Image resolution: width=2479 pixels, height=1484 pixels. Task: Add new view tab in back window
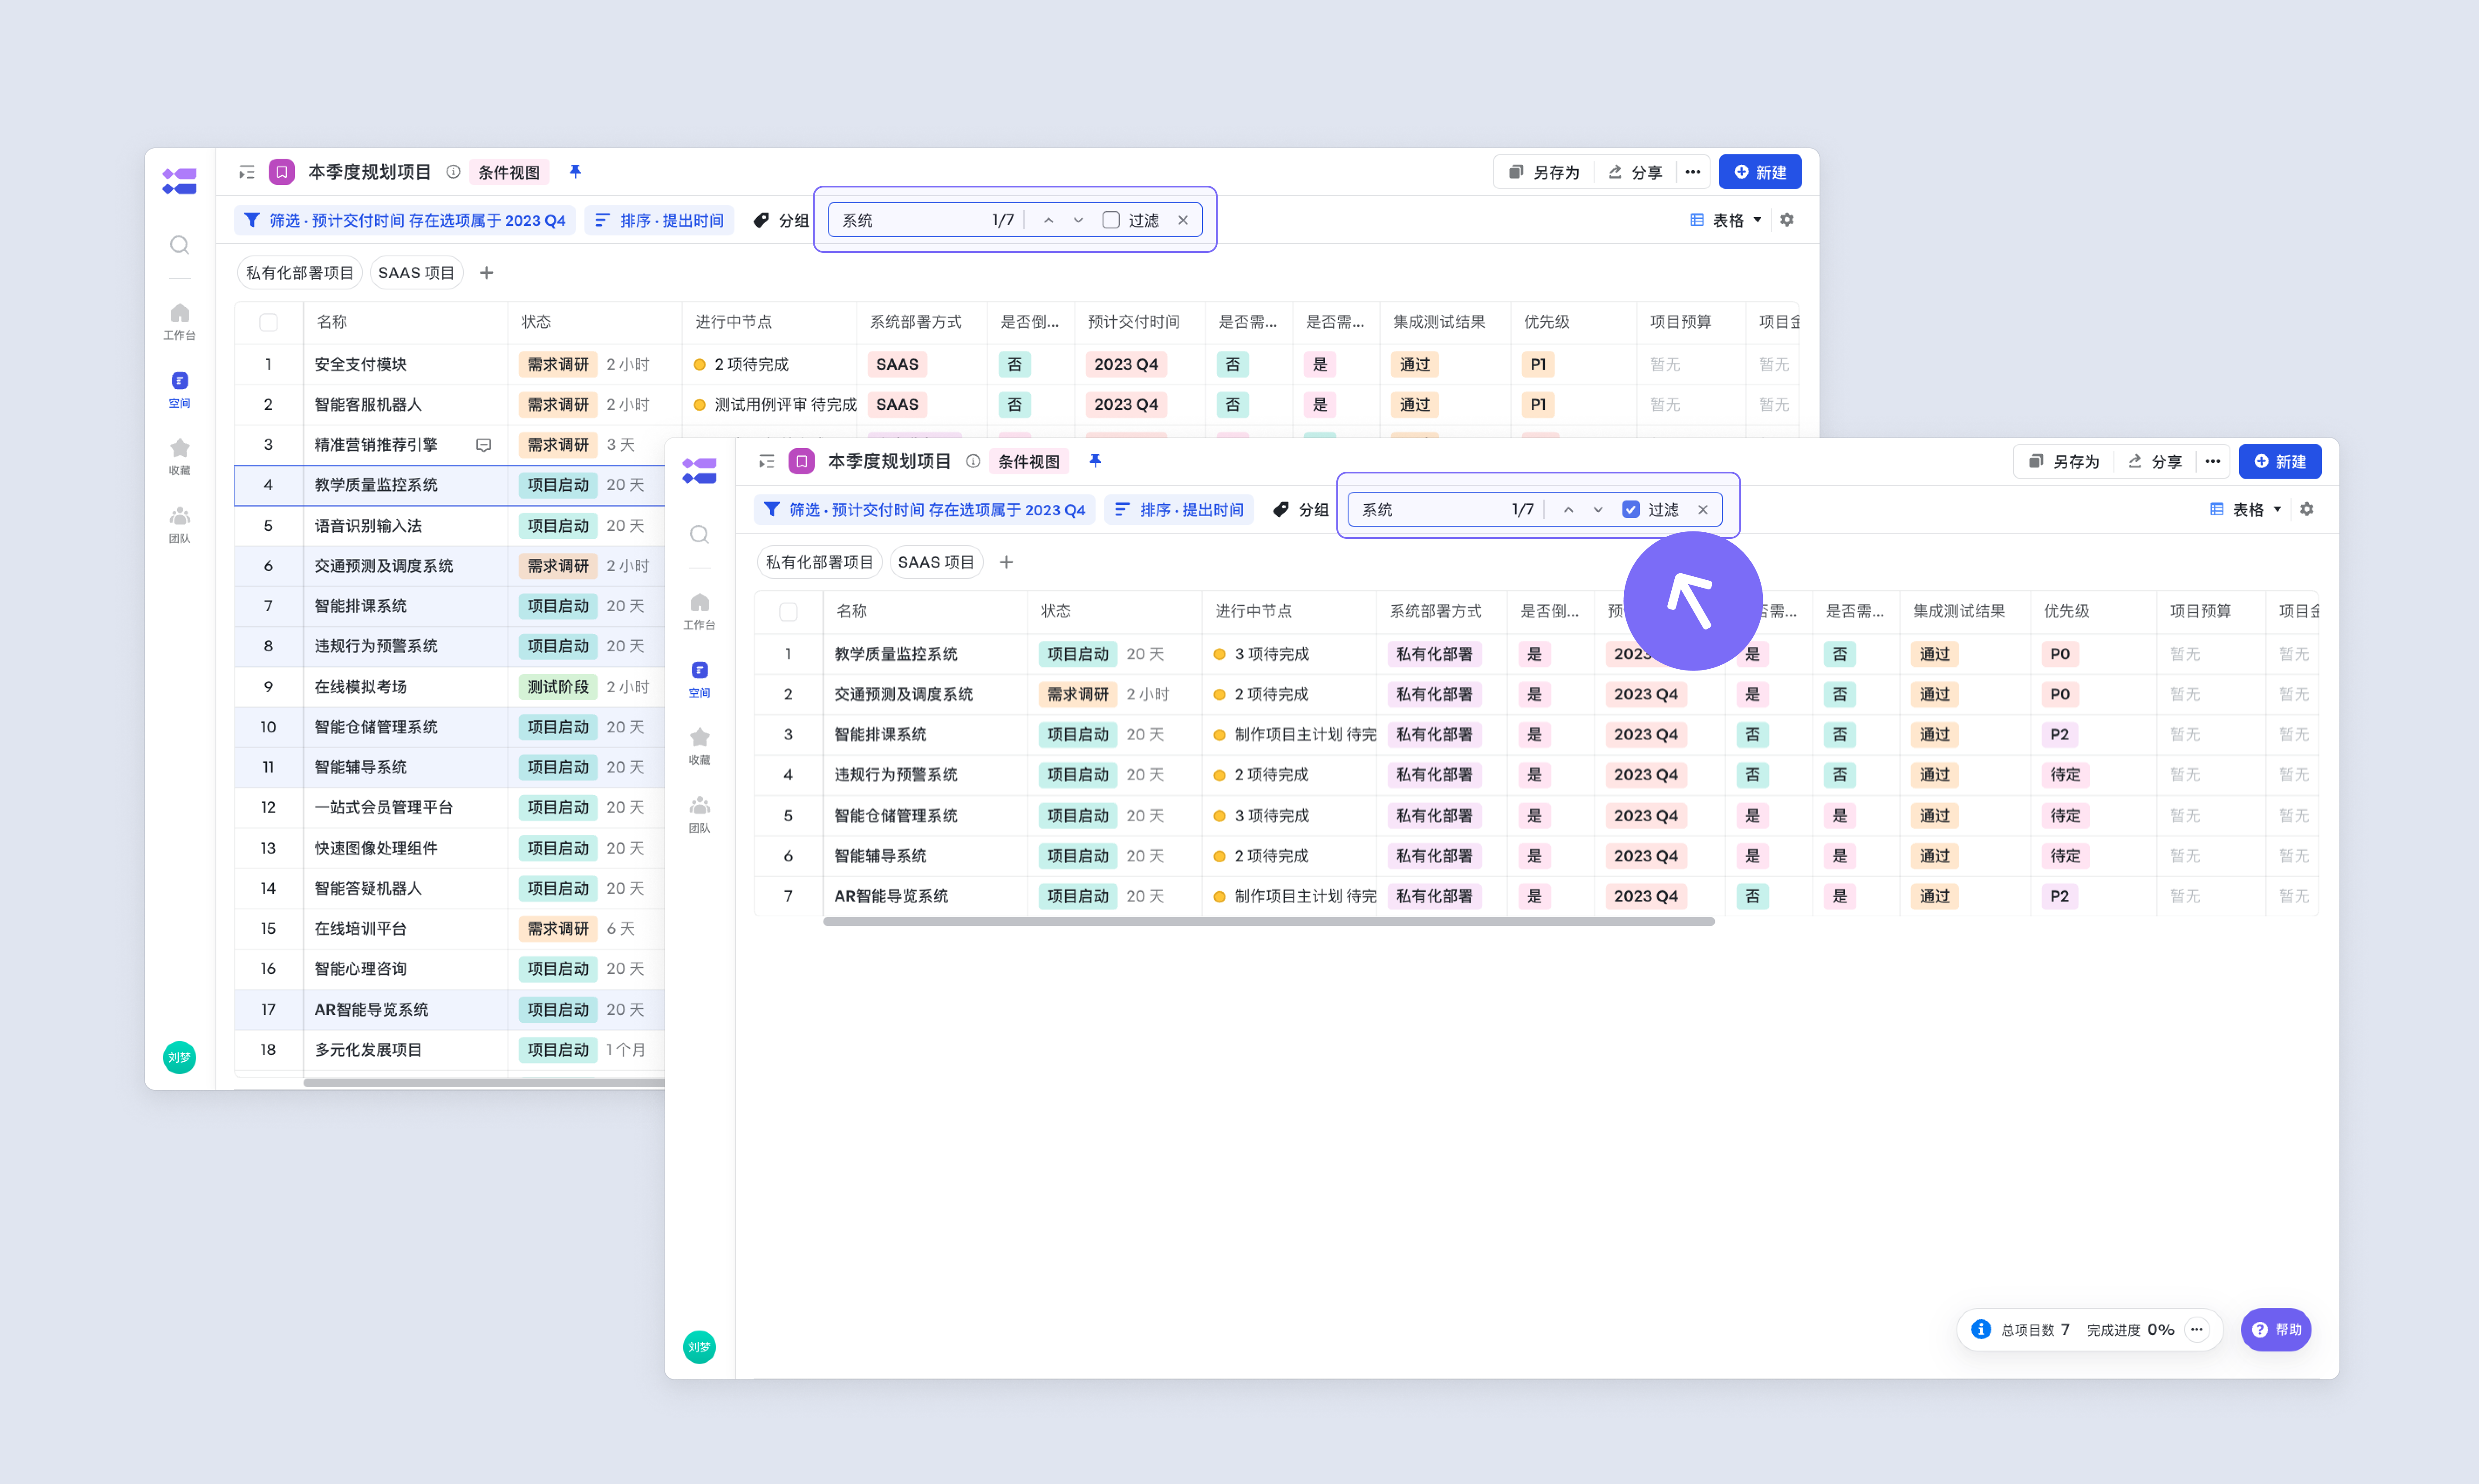[x=486, y=273]
